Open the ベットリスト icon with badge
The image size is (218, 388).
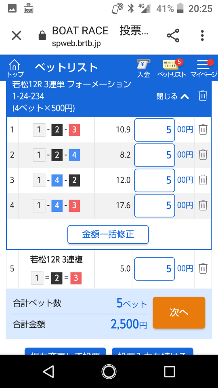coord(172,68)
